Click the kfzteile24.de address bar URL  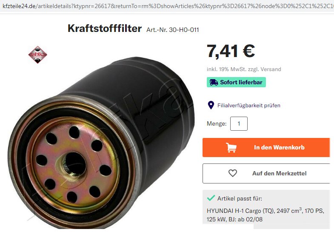(x=167, y=6)
